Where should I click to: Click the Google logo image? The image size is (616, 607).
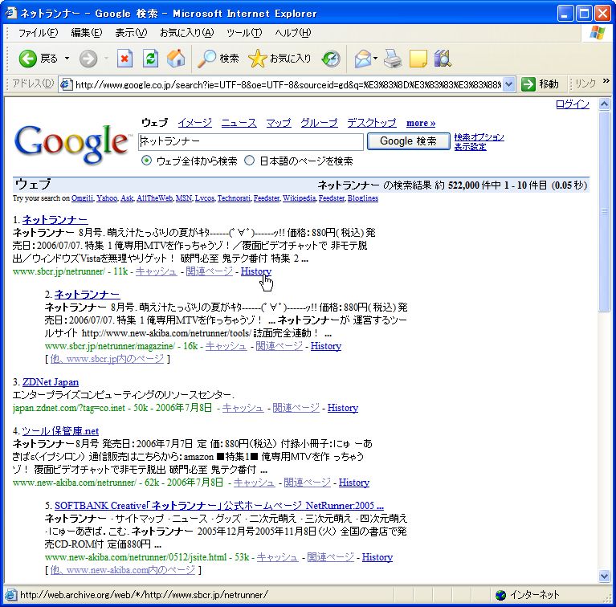72,144
